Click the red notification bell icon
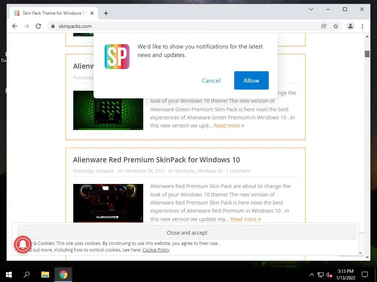The width and height of the screenshot is (377, 282). (23, 245)
